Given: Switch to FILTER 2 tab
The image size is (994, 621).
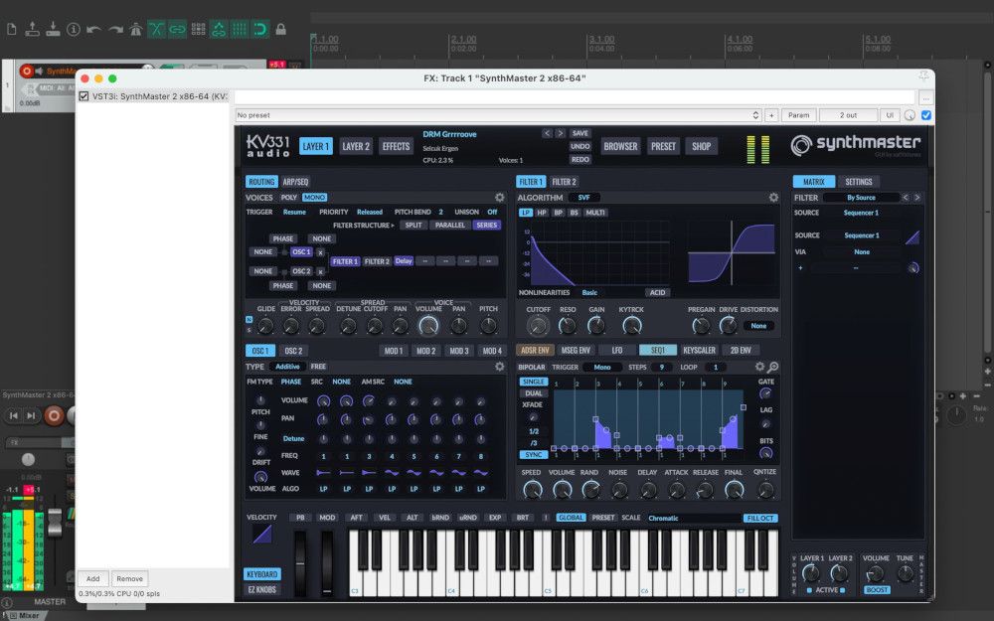Looking at the screenshot, I should point(564,182).
